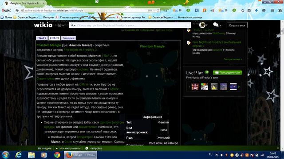Click the Создать вики button
The height and width of the screenshot is (159, 284).
[237, 25]
